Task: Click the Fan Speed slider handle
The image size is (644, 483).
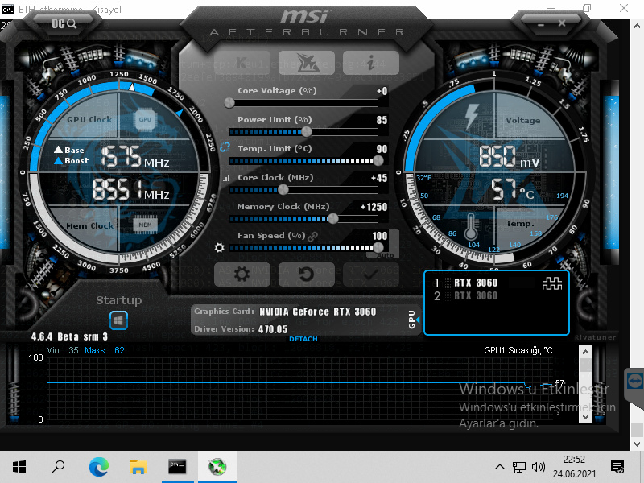Action: tap(378, 247)
